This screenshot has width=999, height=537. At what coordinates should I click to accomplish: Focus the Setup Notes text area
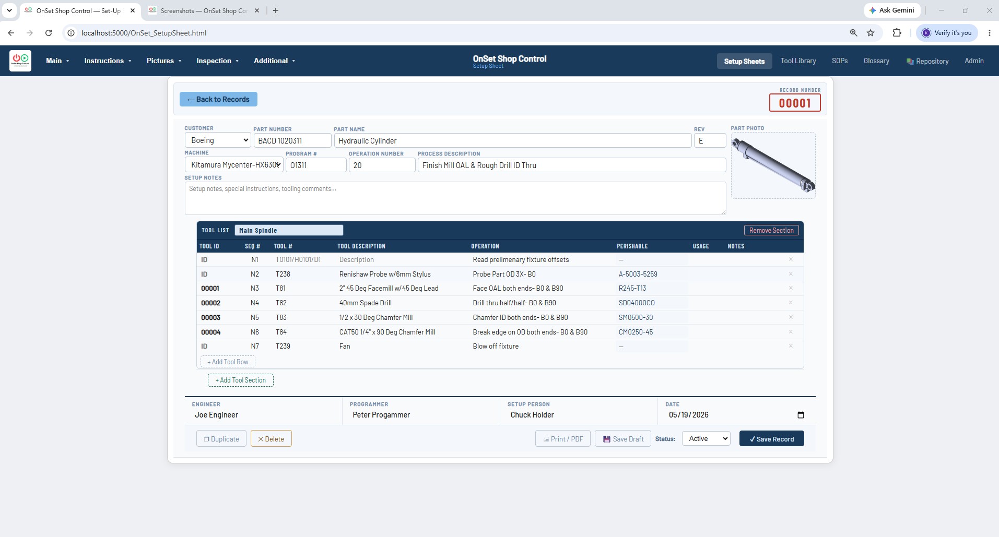[455, 198]
